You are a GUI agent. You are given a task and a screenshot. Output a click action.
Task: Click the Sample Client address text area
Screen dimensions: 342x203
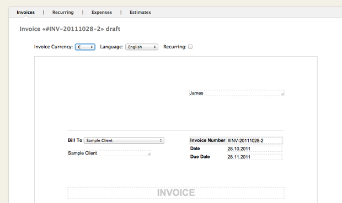coord(109,153)
